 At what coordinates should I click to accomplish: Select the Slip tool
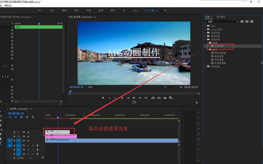pos(1,130)
